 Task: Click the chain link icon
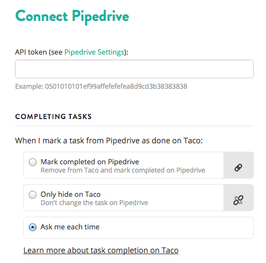(238, 168)
